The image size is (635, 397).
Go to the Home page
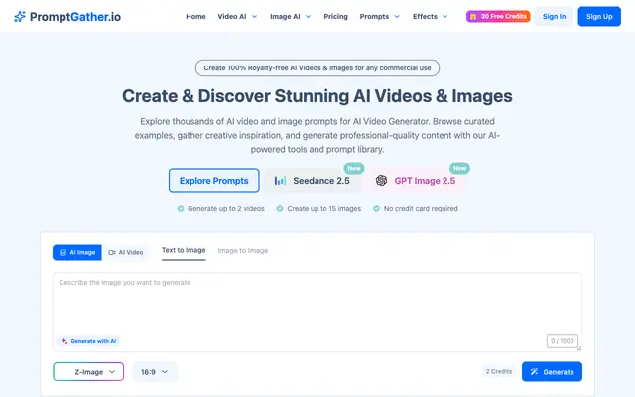[x=195, y=17]
